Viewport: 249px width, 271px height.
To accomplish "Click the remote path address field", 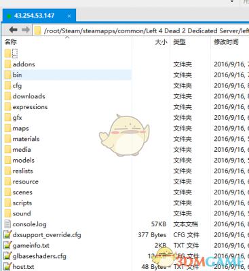I will click(x=141, y=30).
